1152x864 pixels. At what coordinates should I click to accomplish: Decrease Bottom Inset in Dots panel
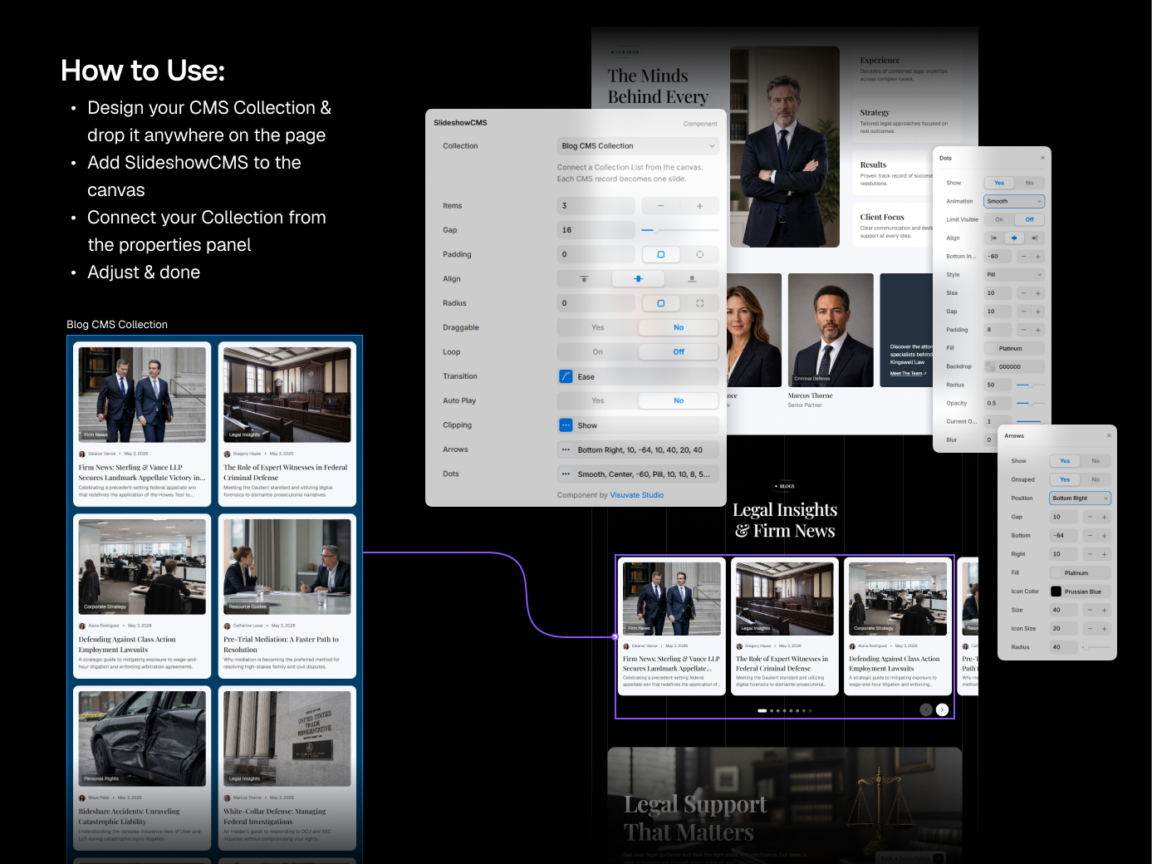(x=1023, y=257)
